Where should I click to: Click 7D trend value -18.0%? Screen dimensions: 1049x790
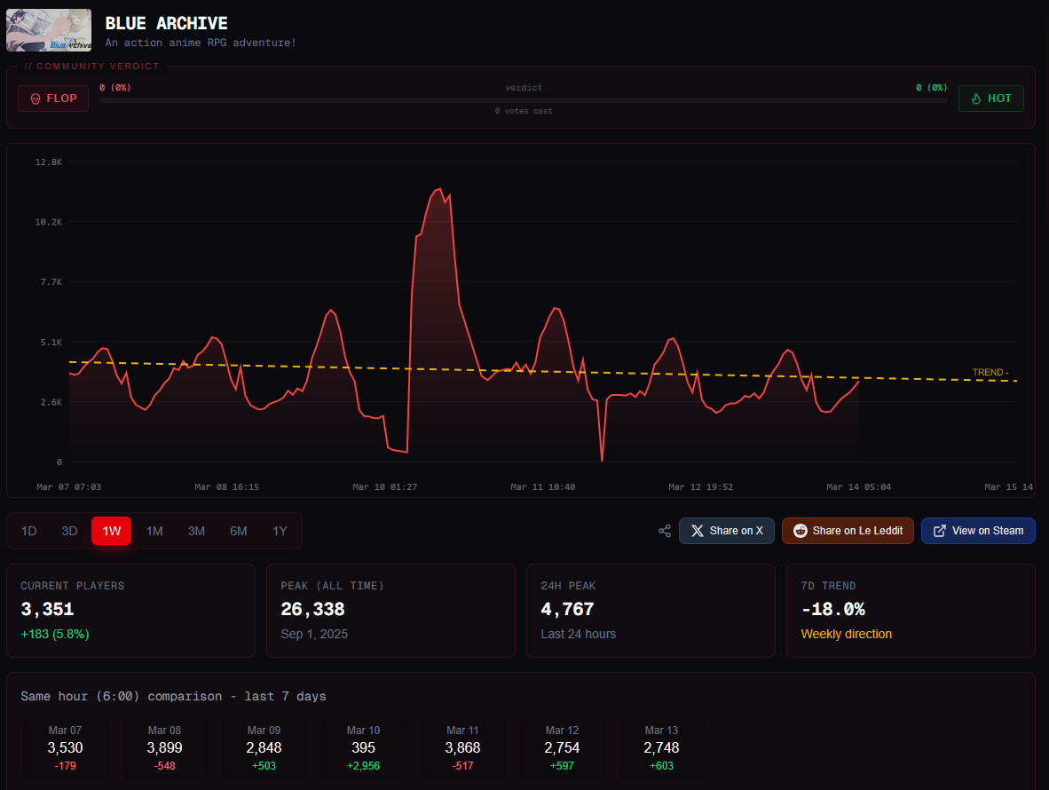pos(833,610)
